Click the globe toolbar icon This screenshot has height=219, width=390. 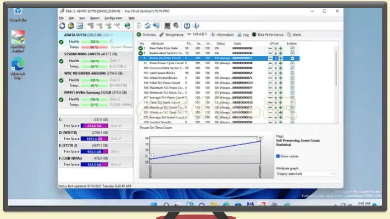pyautogui.click(x=127, y=26)
